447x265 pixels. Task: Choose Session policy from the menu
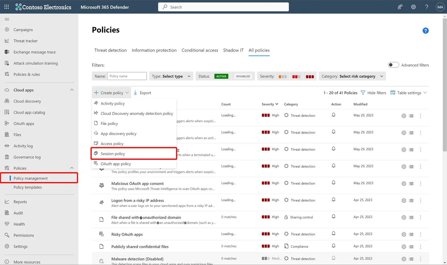pyautogui.click(x=134, y=154)
